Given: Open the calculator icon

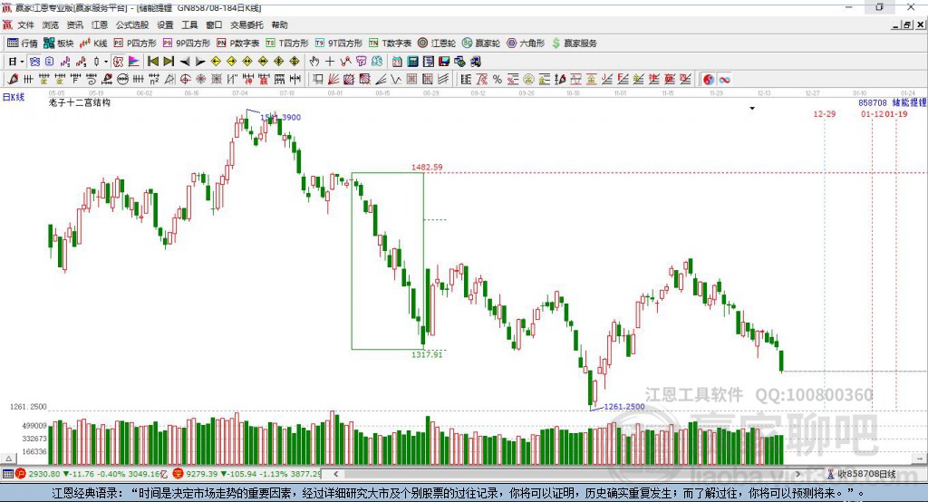Looking at the screenshot, I should tap(413, 62).
